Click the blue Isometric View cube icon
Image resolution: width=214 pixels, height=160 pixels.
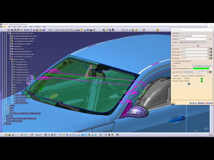coord(86,135)
